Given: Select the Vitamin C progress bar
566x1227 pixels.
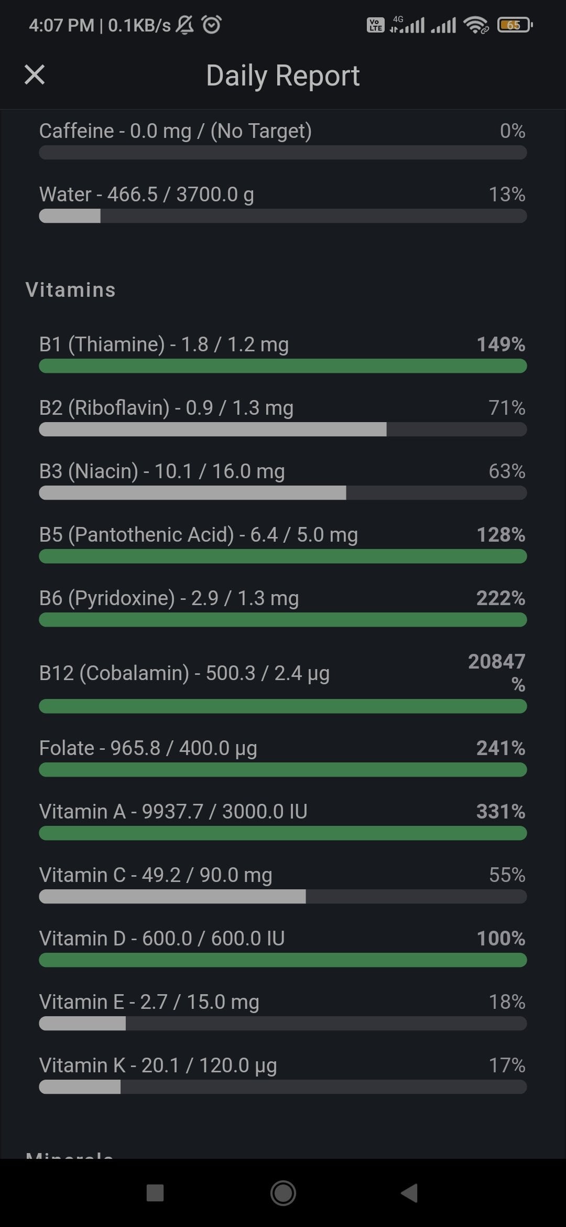Looking at the screenshot, I should 283,896.
